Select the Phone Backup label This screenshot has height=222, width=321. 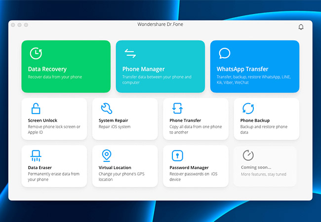255,120
